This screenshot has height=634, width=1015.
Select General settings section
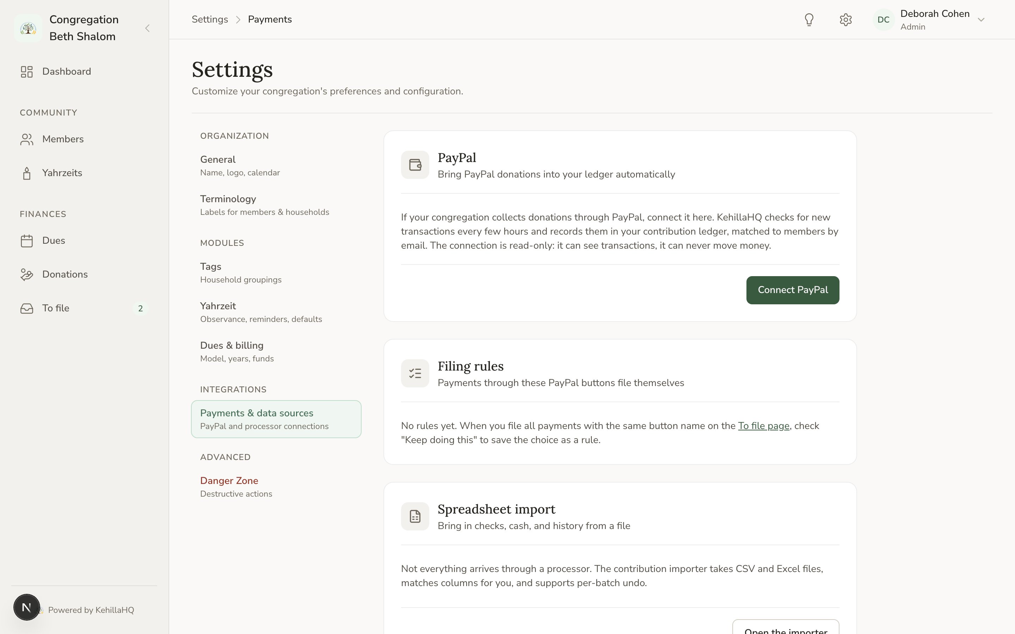pyautogui.click(x=276, y=166)
